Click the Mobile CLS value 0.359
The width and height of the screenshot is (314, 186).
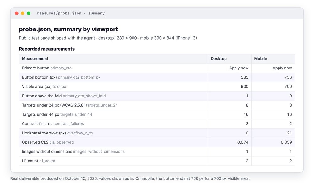click(x=286, y=142)
